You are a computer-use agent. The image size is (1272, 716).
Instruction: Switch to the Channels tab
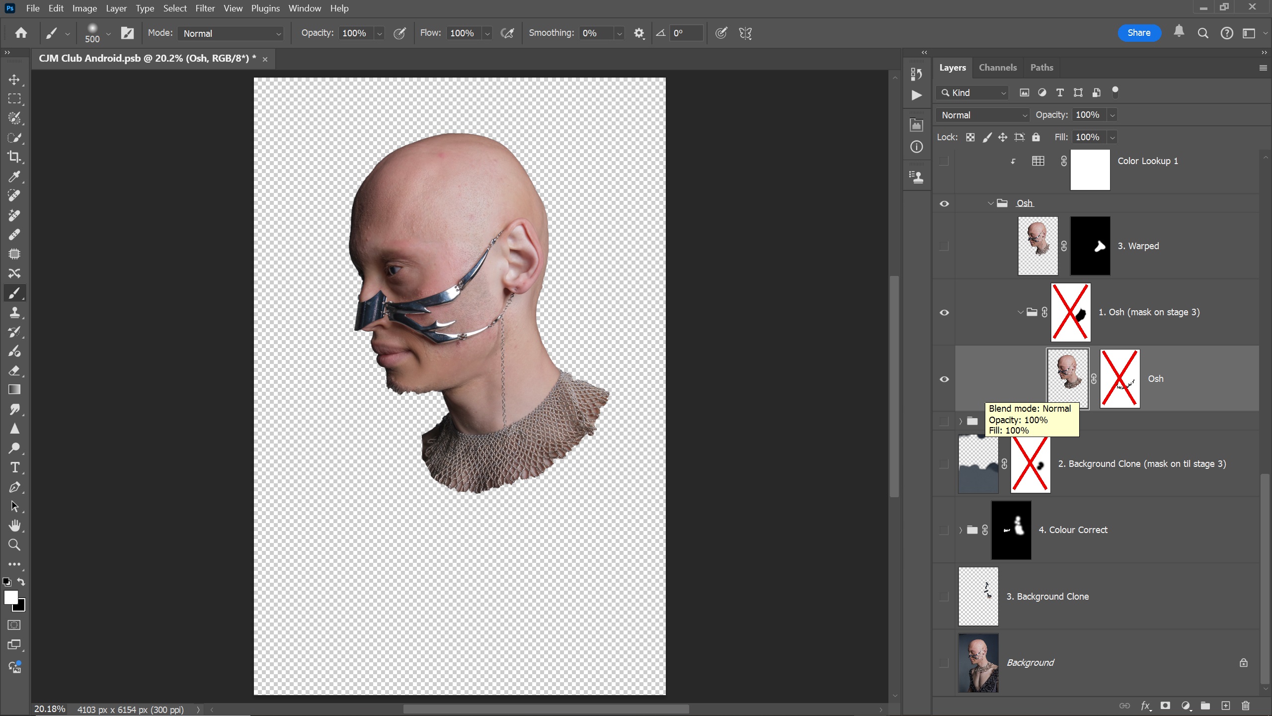(x=997, y=68)
